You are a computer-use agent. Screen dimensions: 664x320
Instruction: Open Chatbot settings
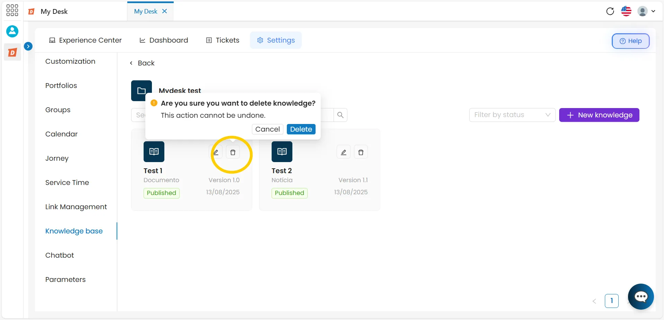coord(60,255)
